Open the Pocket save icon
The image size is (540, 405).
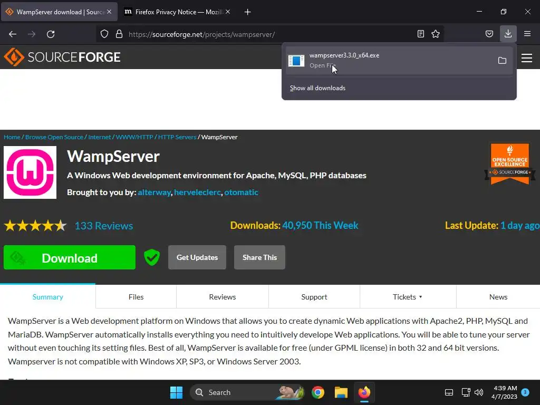click(x=489, y=34)
